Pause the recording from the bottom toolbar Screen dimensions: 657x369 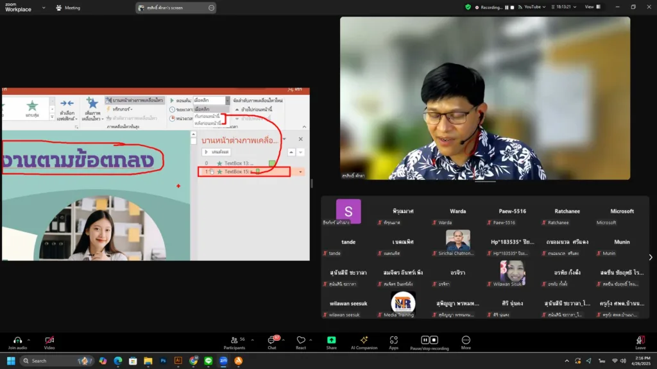(x=425, y=340)
